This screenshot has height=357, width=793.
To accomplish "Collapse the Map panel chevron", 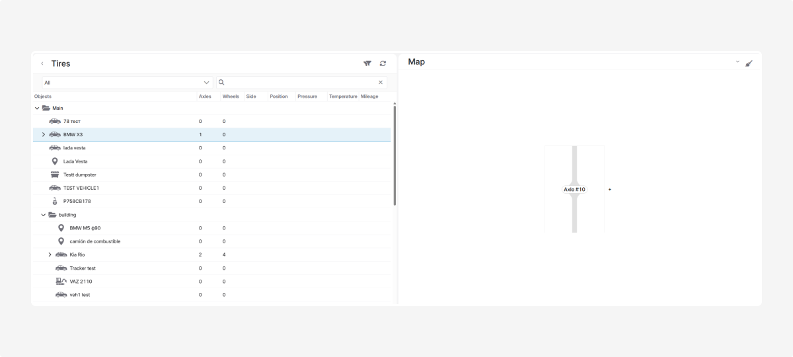I will click(737, 61).
